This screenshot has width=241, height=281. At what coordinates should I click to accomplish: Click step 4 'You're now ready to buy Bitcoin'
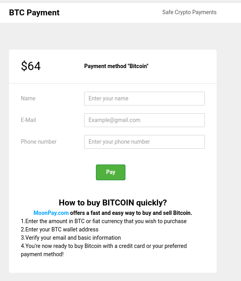[x=104, y=246]
